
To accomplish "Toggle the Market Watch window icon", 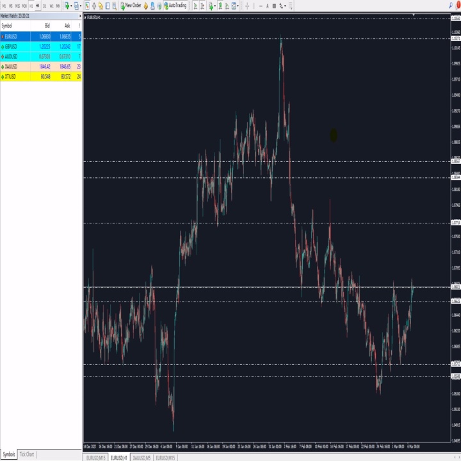I will coord(87,6).
